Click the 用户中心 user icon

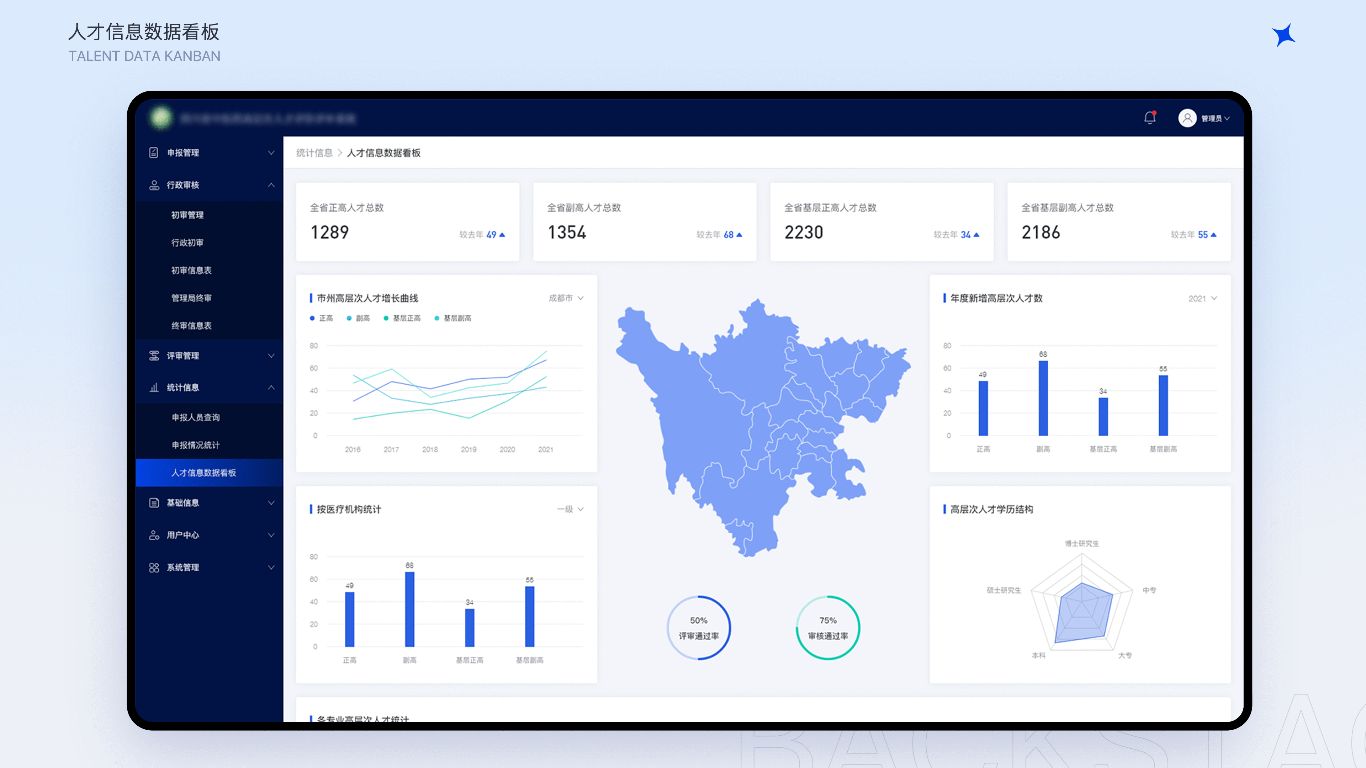tap(154, 535)
